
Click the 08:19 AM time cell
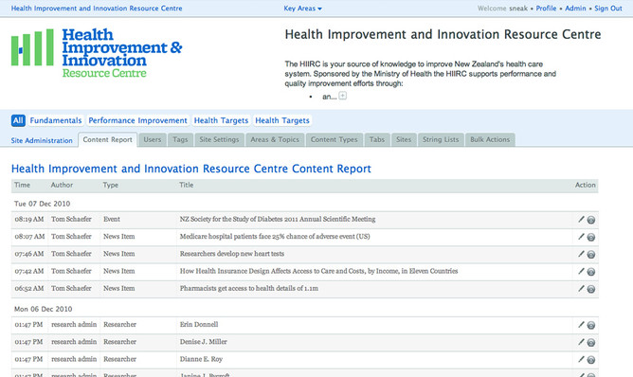tap(29, 219)
